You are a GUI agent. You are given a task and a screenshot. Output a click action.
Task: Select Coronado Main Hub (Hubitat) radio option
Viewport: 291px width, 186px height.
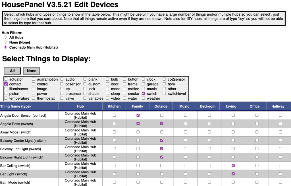point(5,47)
